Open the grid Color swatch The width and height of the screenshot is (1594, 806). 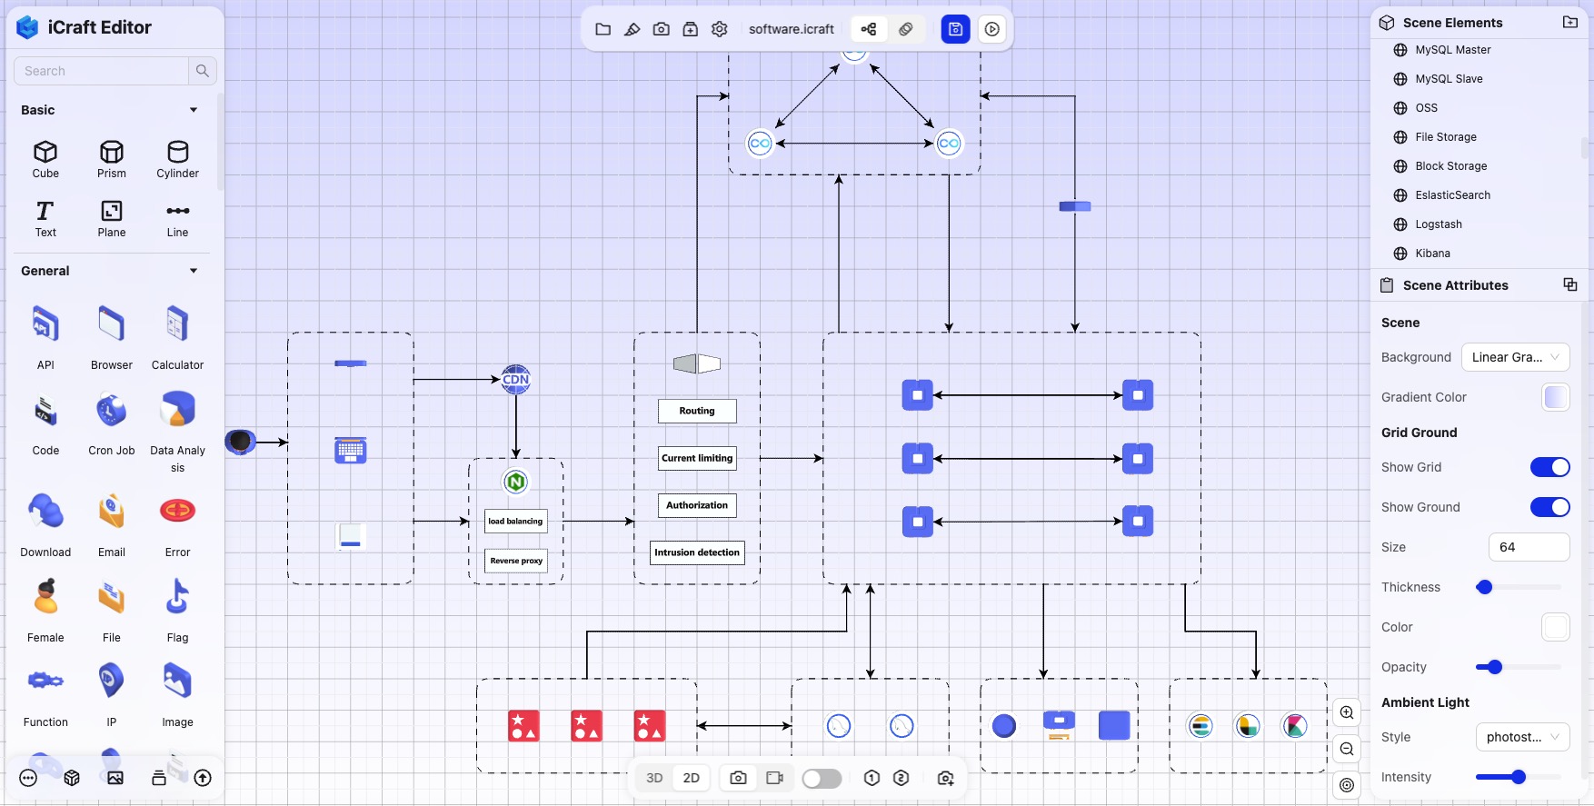pyautogui.click(x=1556, y=627)
